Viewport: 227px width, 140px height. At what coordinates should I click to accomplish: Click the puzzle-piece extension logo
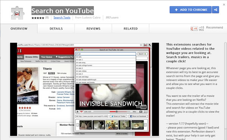(x=17, y=13)
